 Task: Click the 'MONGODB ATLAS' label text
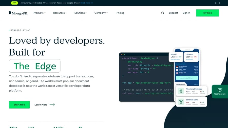click(x=20, y=30)
